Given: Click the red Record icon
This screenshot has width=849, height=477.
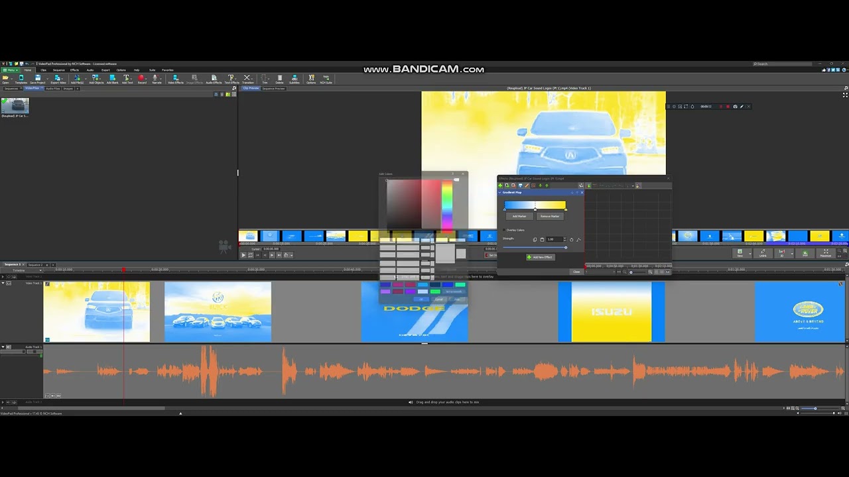Looking at the screenshot, I should coord(142,78).
